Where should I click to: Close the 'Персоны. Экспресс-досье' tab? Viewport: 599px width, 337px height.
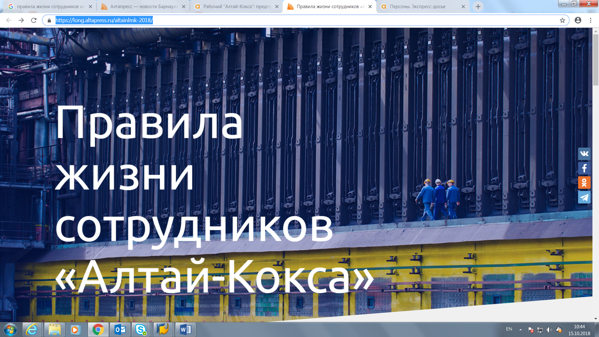pyautogui.click(x=463, y=7)
